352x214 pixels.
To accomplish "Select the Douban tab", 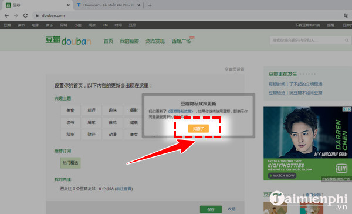I will (x=38, y=5).
